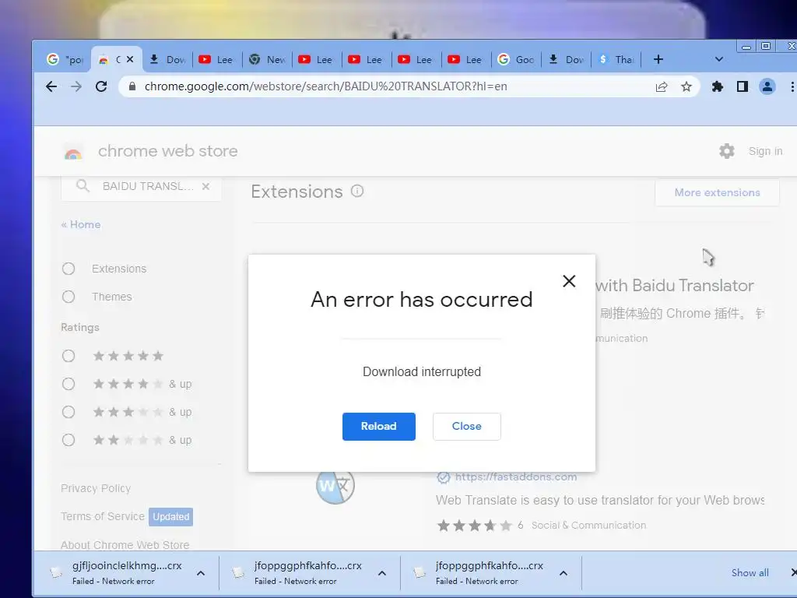The width and height of the screenshot is (797, 598).
Task: Click the search magnifier icon
Action: click(83, 186)
